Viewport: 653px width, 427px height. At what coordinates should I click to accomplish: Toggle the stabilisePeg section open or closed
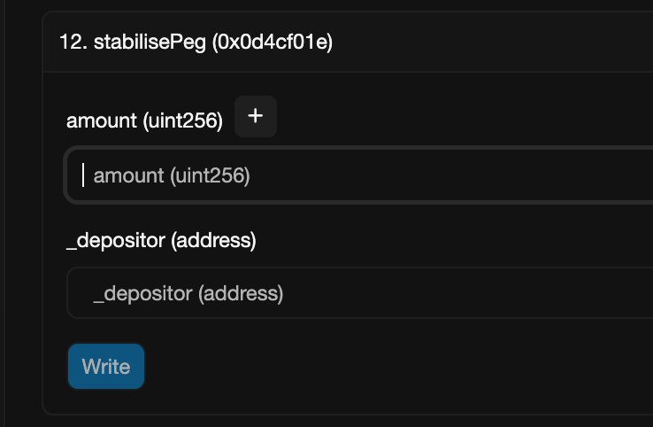point(348,42)
